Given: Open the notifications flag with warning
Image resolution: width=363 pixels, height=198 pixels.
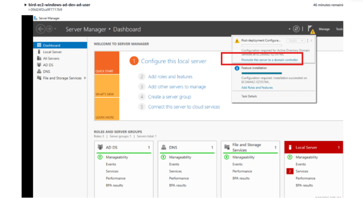Looking at the screenshot, I should click(x=311, y=29).
